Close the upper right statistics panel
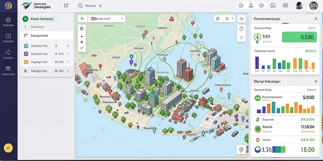This screenshot has width=323, height=161. pos(316,19)
